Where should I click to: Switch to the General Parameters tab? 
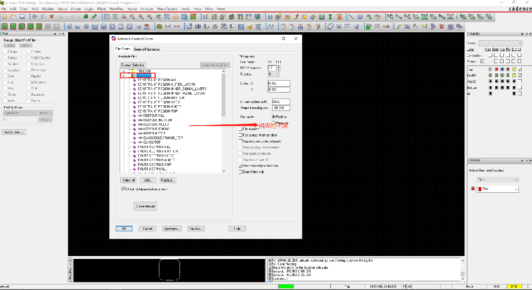coord(147,49)
